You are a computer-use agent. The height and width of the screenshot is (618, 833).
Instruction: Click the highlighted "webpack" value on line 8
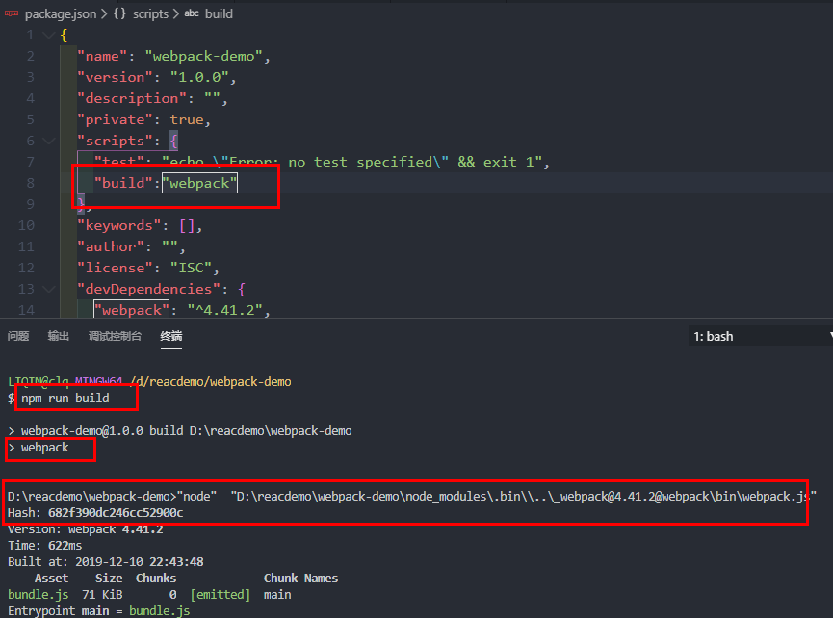199,183
